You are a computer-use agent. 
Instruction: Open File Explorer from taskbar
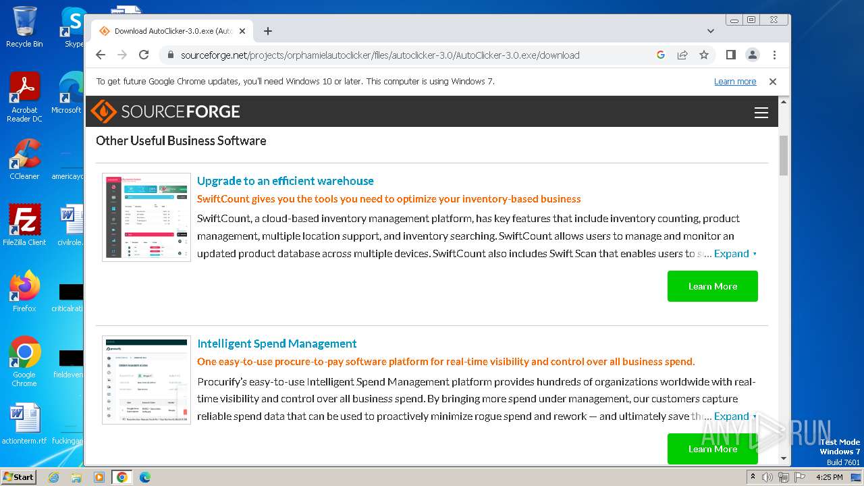coord(76,477)
